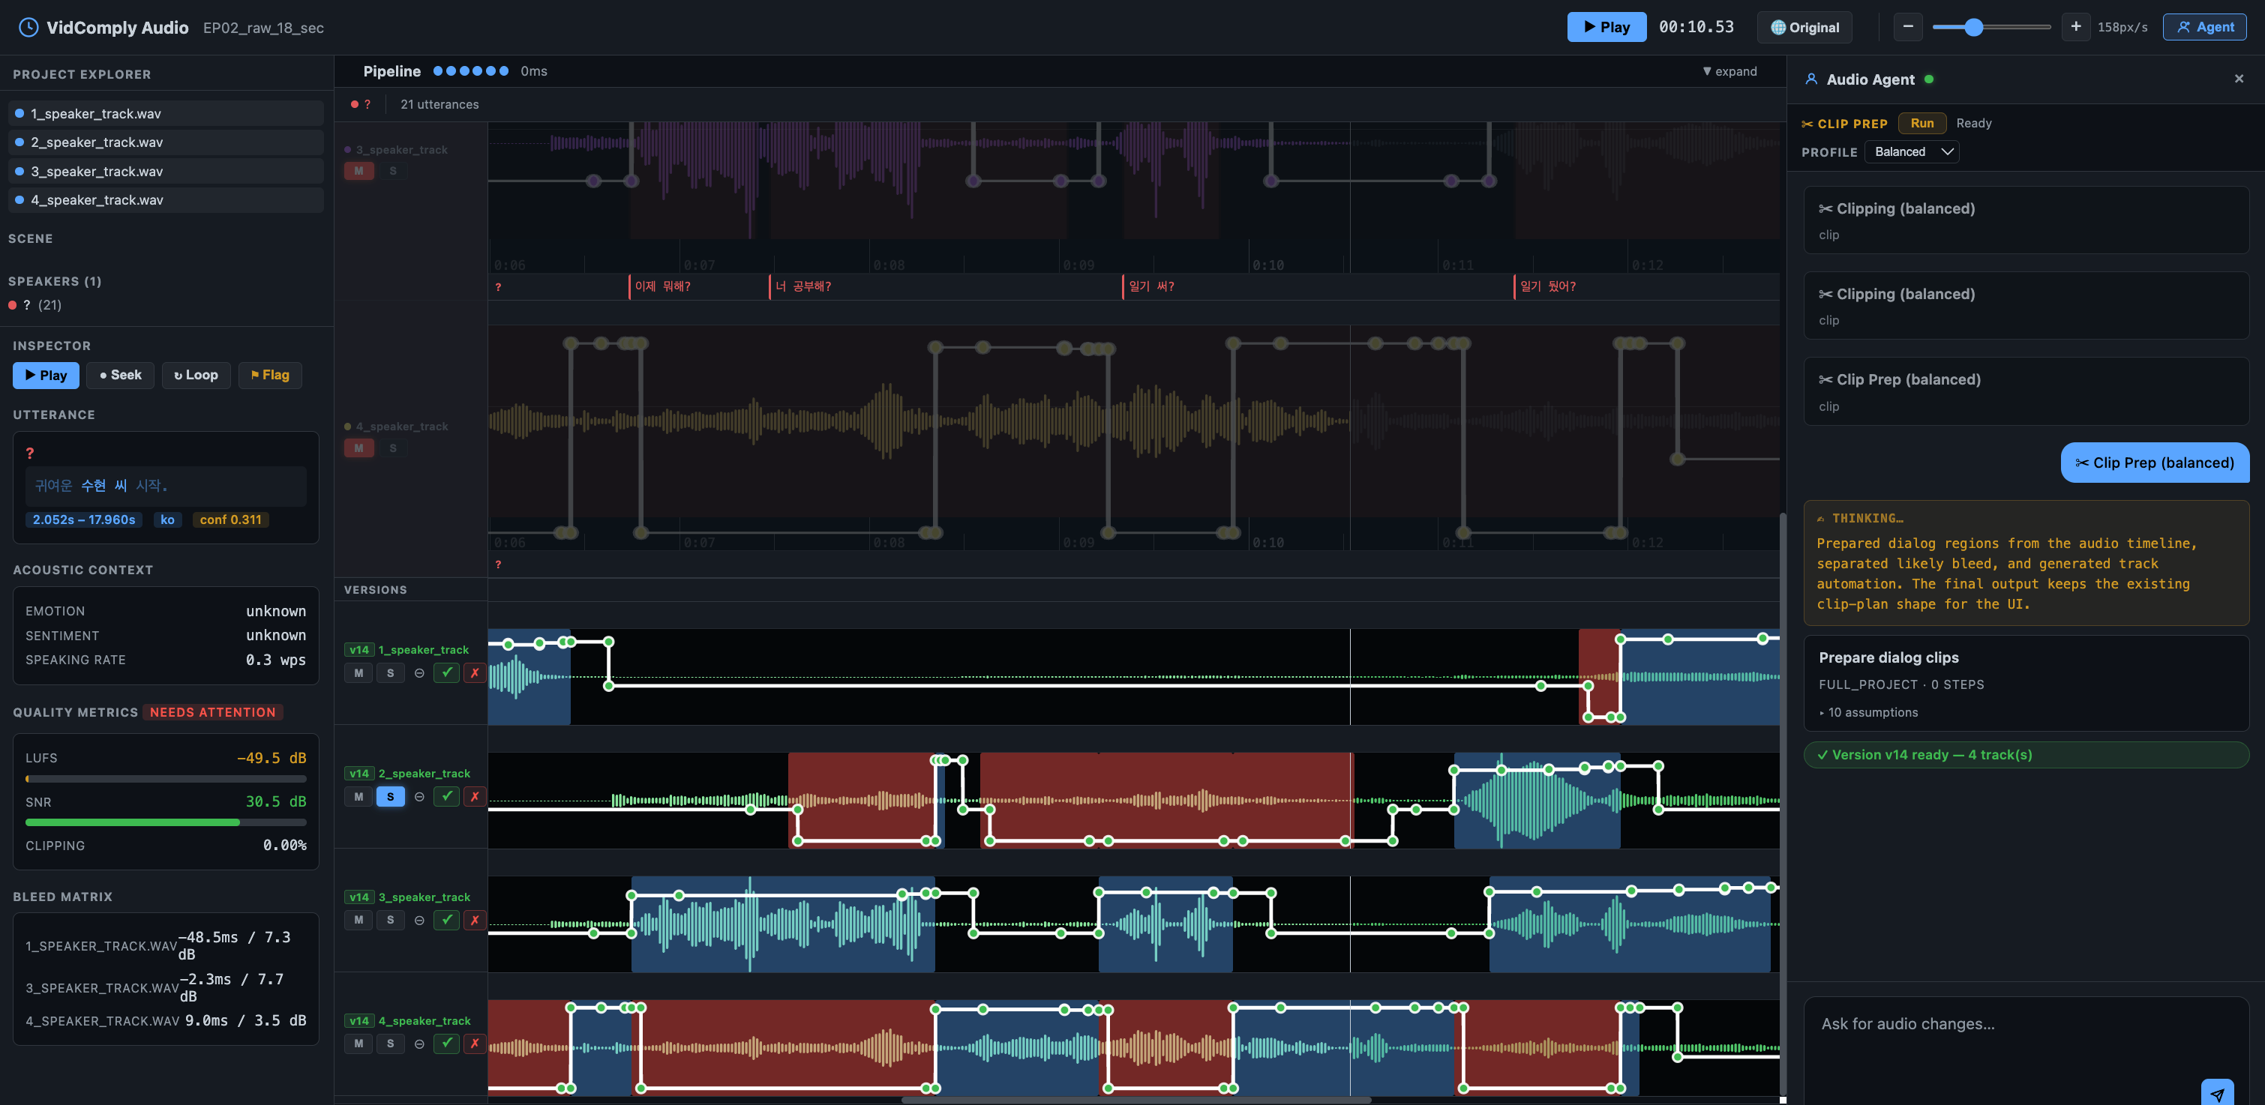
Task: Click the minus-circle icon on 3_speaker_track version
Action: (x=419, y=920)
